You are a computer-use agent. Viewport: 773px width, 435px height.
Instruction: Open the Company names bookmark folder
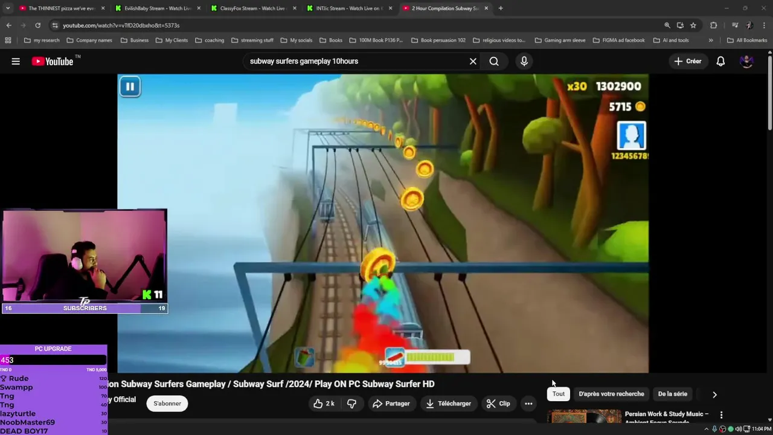(89, 40)
